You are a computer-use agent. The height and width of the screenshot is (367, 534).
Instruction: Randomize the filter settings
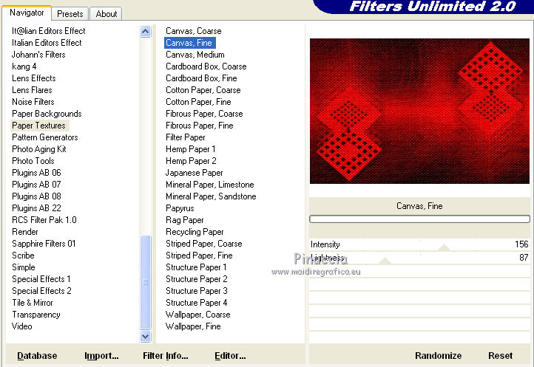pos(439,356)
